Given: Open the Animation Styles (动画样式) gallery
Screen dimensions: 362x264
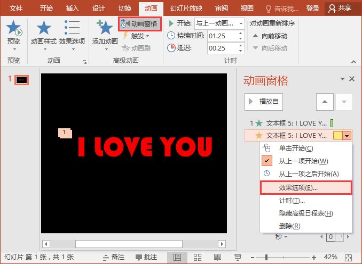Looking at the screenshot, I should (x=44, y=35).
